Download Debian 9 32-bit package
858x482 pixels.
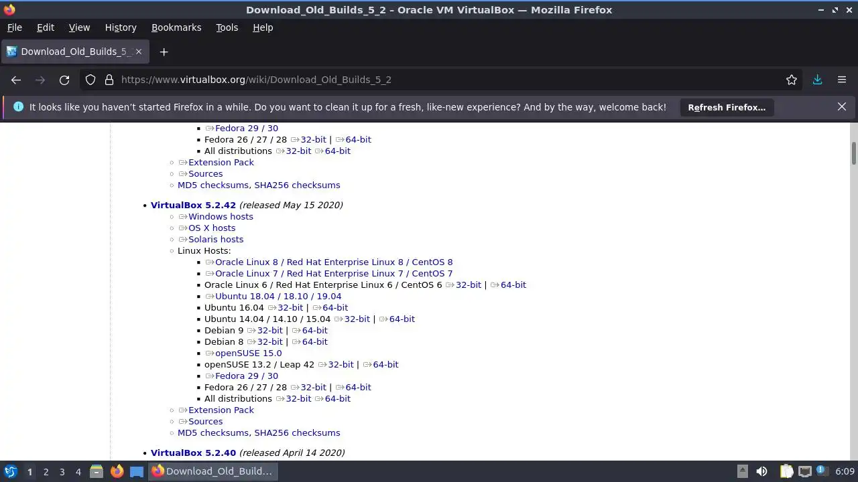tap(265, 330)
